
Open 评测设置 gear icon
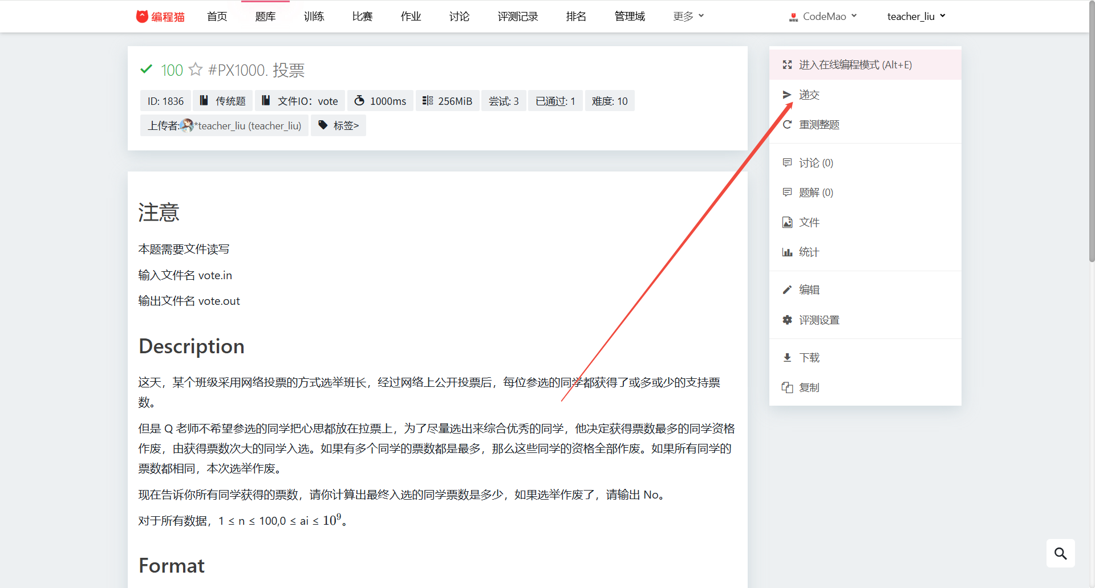[787, 320]
